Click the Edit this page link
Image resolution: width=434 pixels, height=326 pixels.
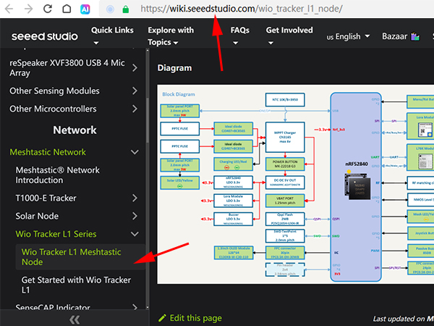click(190, 317)
